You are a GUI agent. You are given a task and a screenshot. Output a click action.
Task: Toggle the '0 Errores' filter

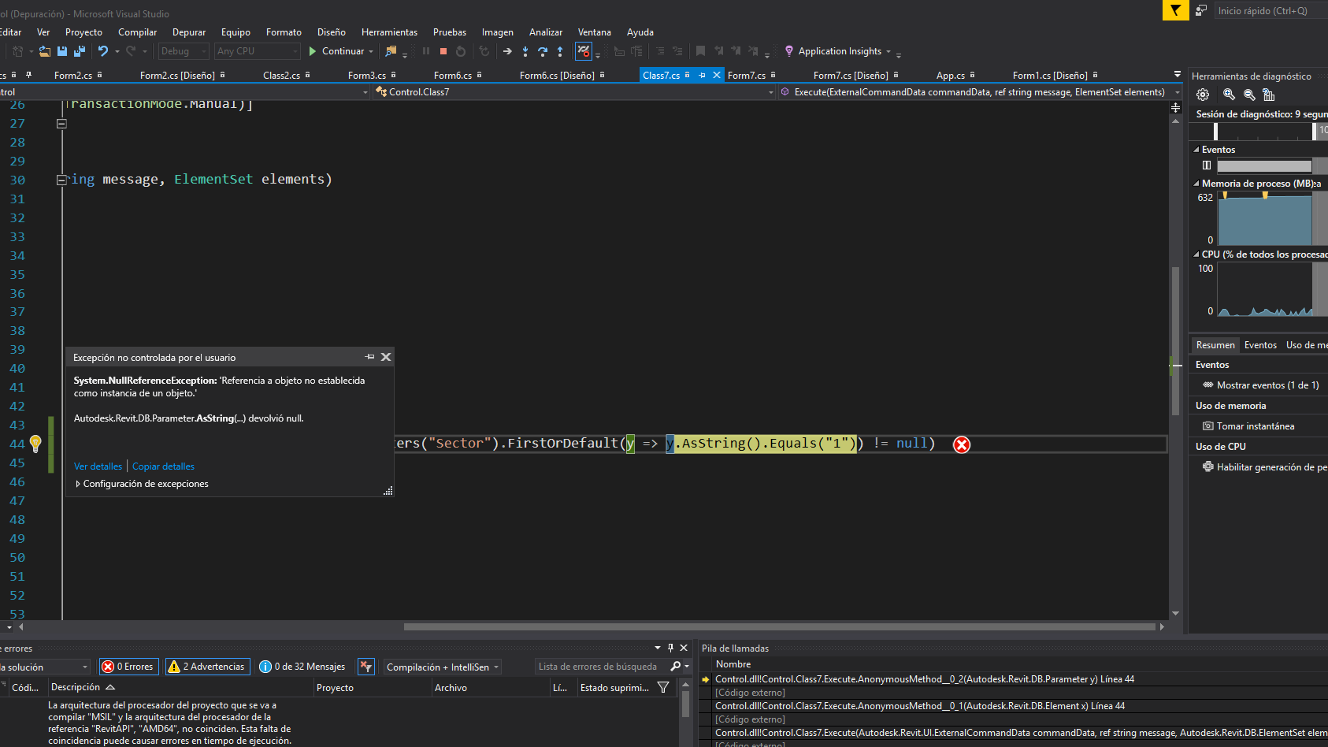tap(128, 666)
